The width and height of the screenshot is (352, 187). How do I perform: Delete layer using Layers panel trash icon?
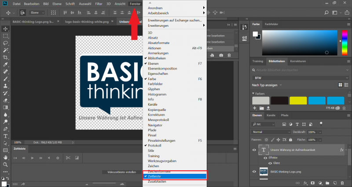click(342, 183)
